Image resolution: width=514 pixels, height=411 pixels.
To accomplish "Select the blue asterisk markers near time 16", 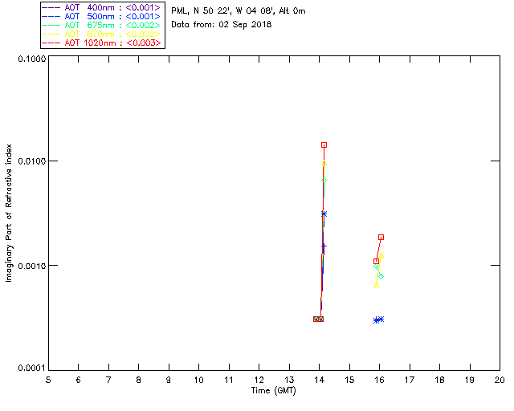I will click(378, 319).
